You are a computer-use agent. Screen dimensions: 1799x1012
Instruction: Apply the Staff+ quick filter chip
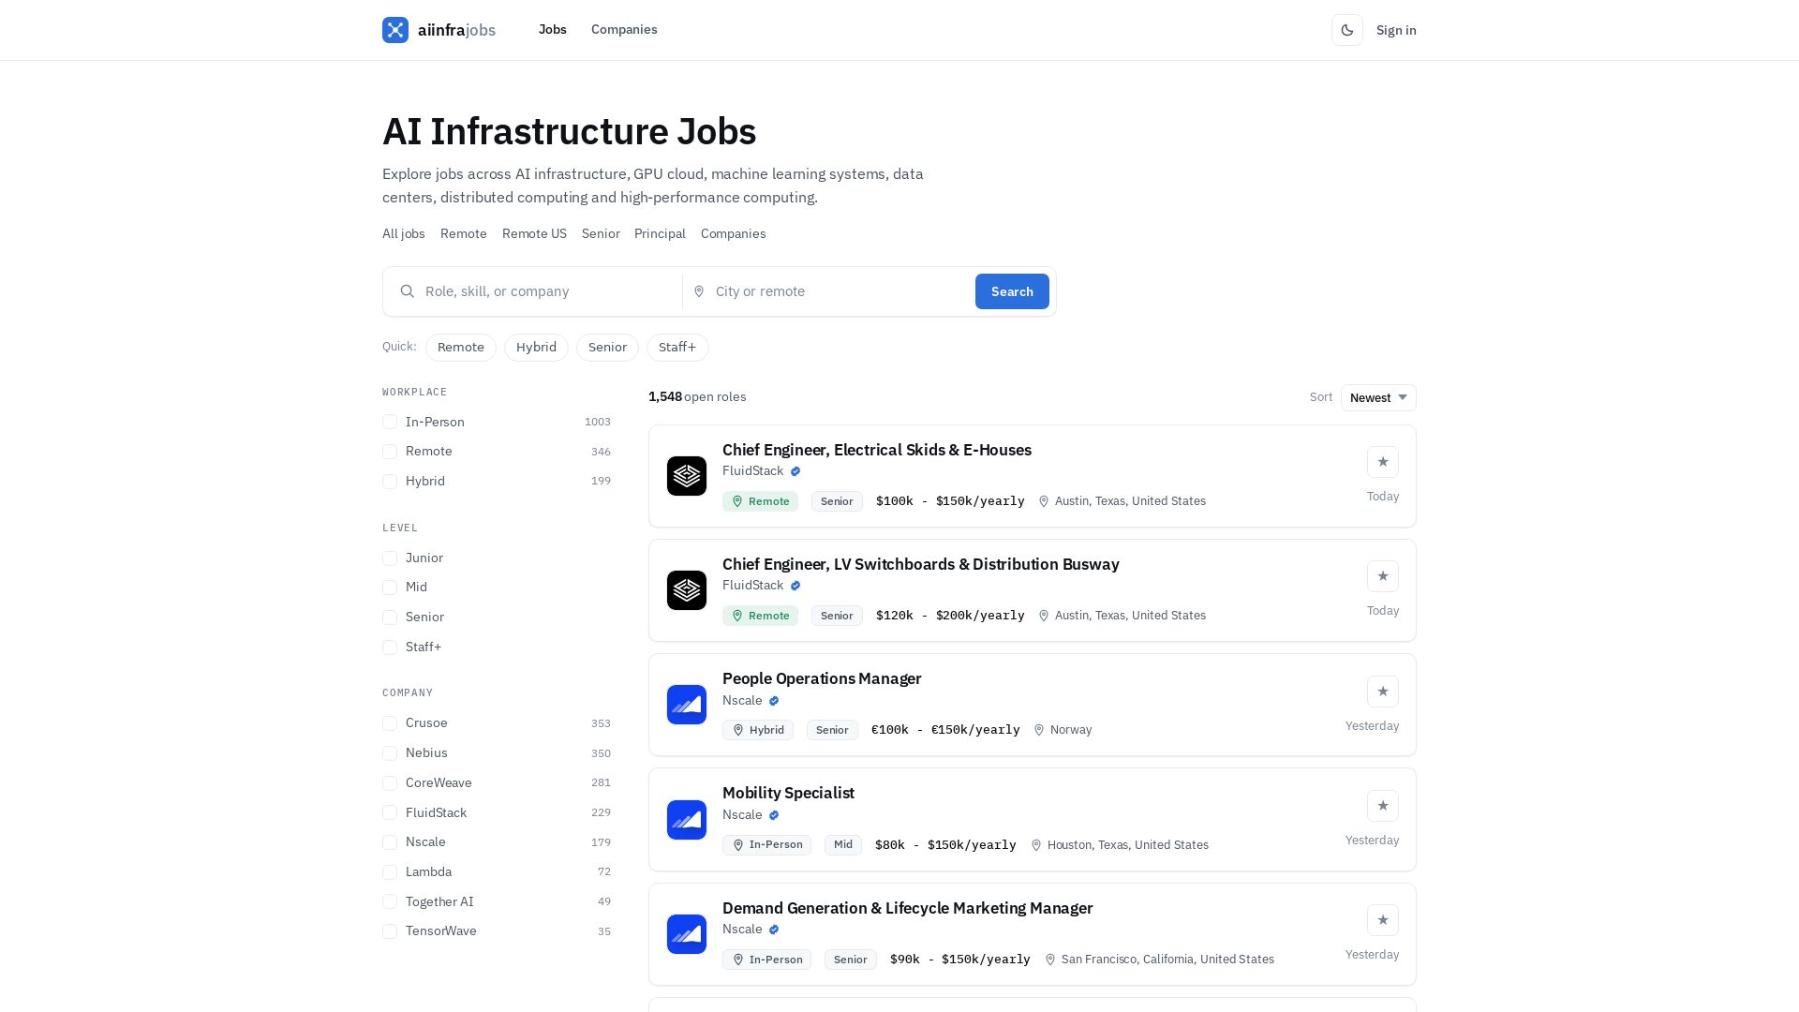tap(677, 348)
